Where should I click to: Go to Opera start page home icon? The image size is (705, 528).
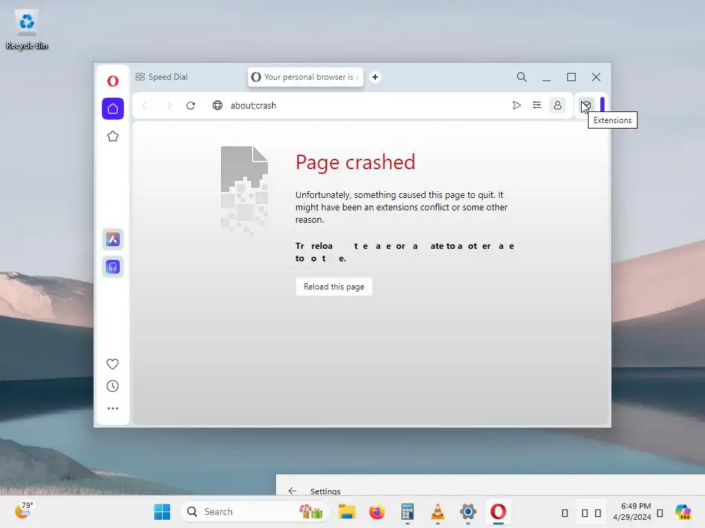113,109
